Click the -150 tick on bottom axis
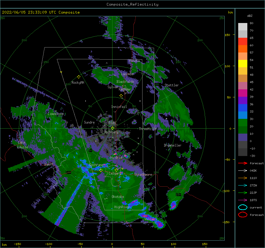 [17, 244]
